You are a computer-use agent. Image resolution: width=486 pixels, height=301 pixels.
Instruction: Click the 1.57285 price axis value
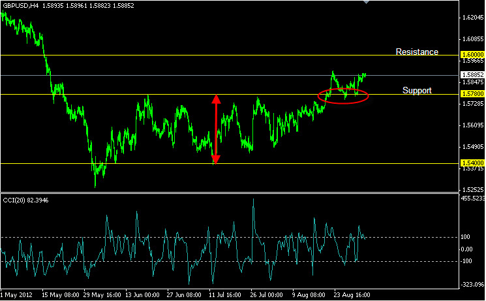473,103
